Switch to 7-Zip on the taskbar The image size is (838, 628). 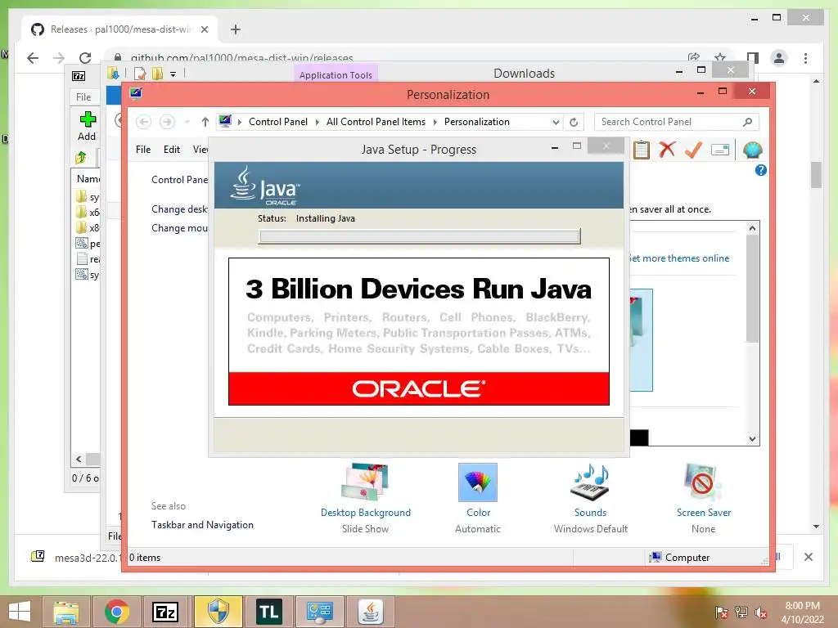(165, 612)
